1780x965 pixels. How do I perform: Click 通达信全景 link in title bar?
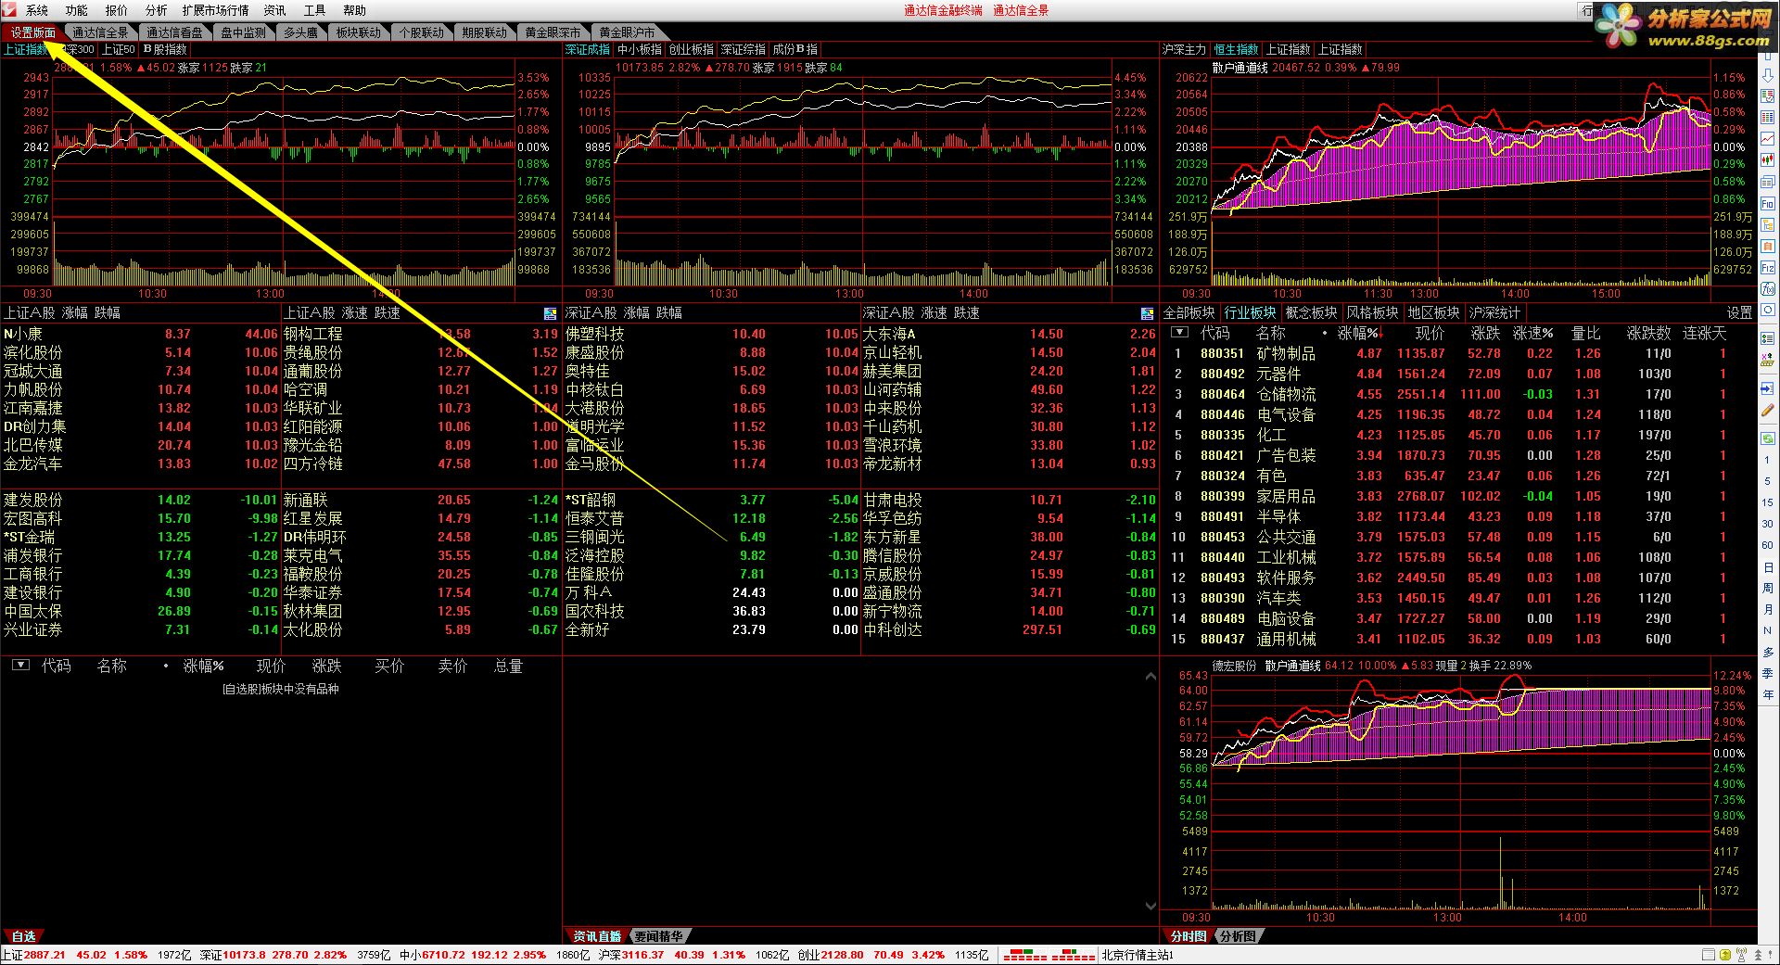coord(1021,10)
